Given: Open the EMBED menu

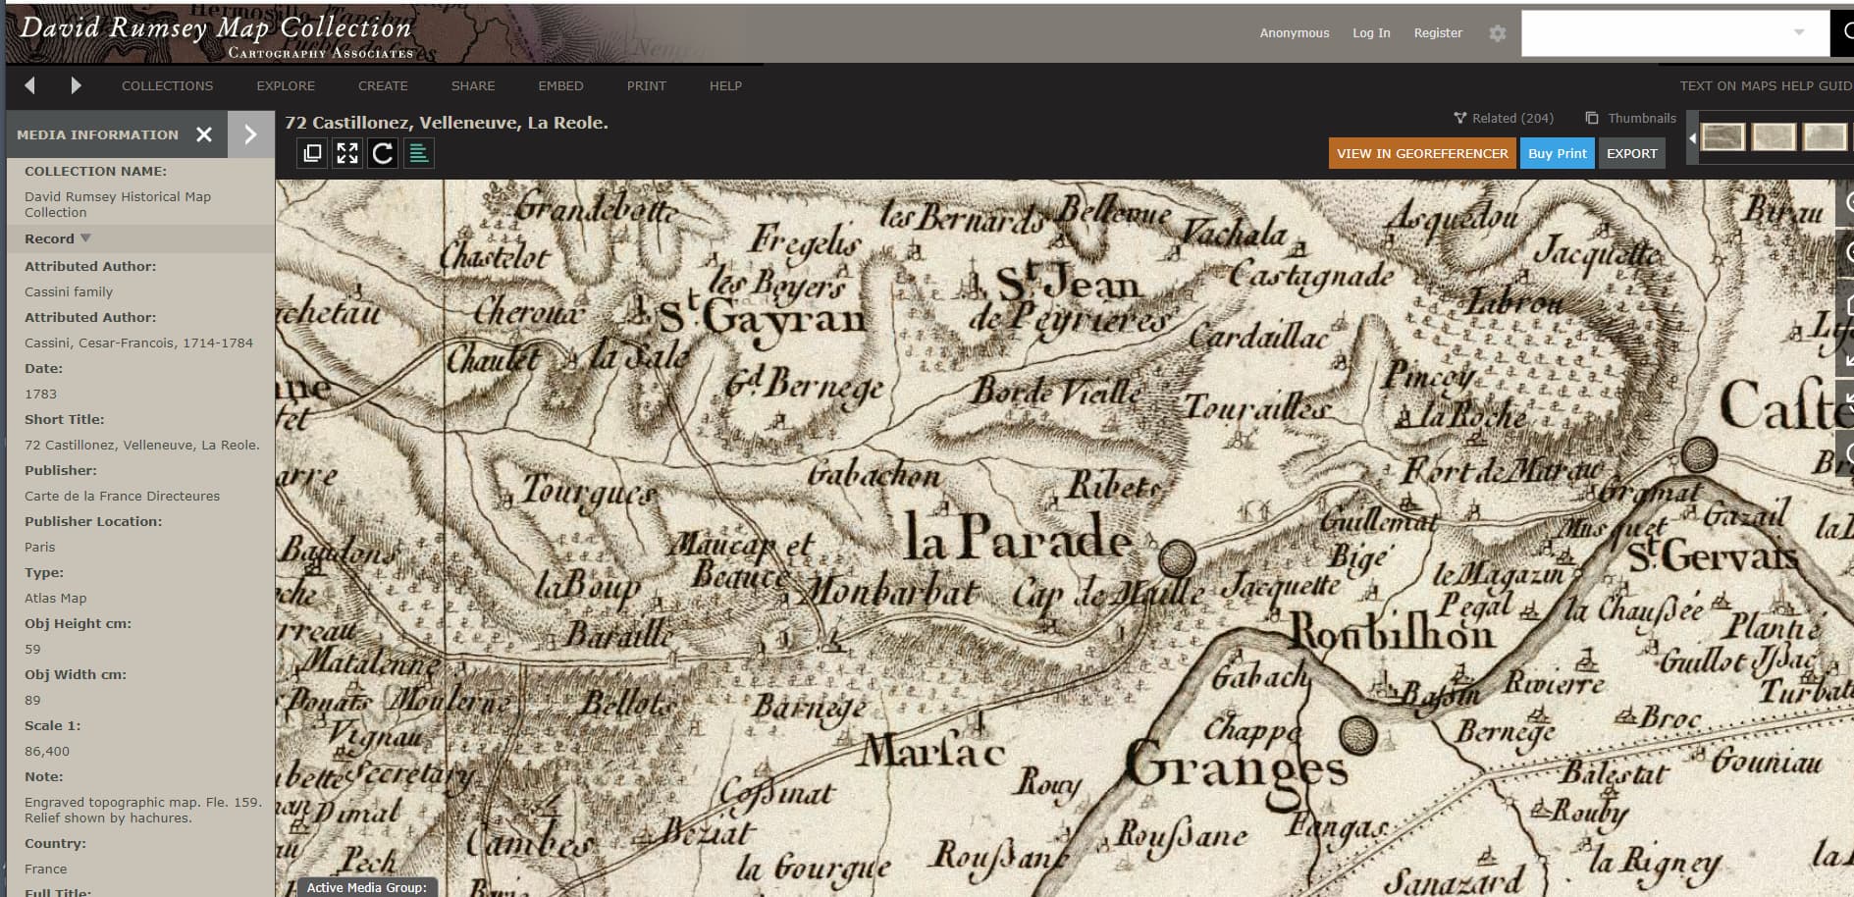Looking at the screenshot, I should [560, 85].
